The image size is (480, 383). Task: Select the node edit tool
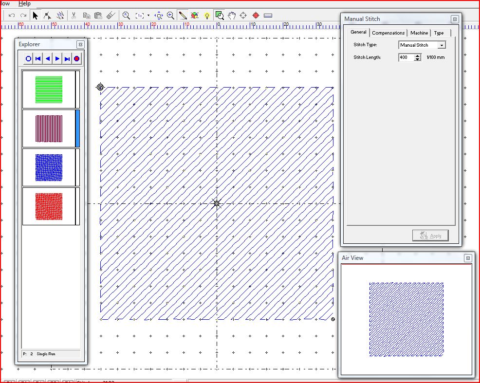[47, 15]
